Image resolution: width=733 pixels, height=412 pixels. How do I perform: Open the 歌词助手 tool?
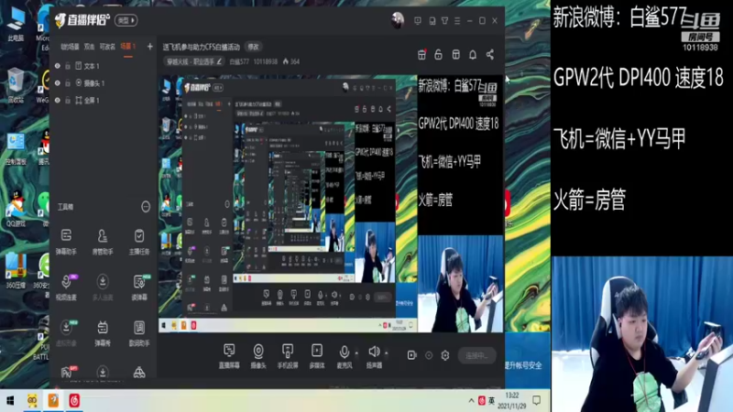click(x=139, y=332)
